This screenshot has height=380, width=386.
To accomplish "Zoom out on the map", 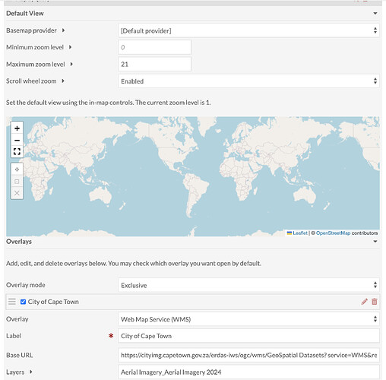I will pyautogui.click(x=17, y=140).
